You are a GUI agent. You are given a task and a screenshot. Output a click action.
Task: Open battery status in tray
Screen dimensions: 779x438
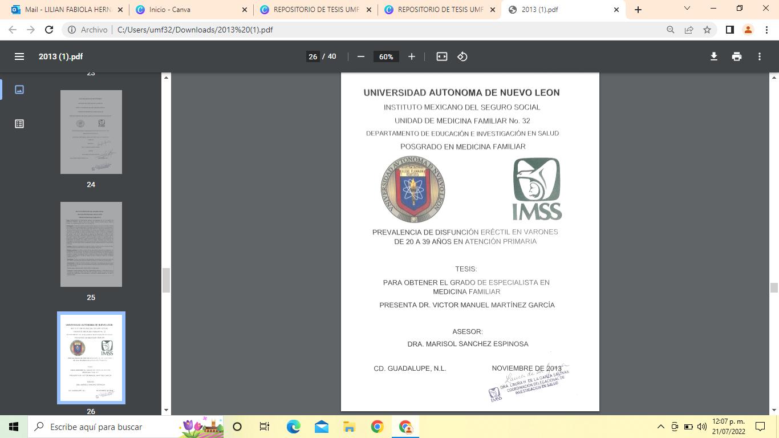coord(688,427)
